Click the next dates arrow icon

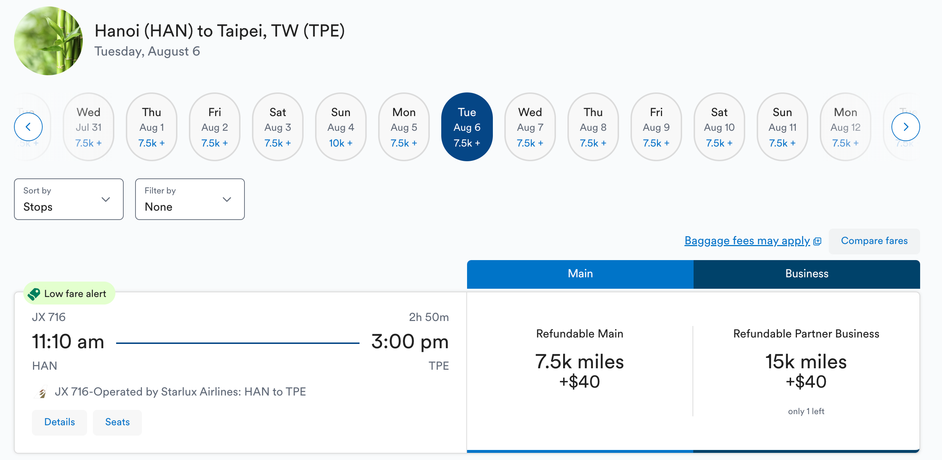(905, 127)
